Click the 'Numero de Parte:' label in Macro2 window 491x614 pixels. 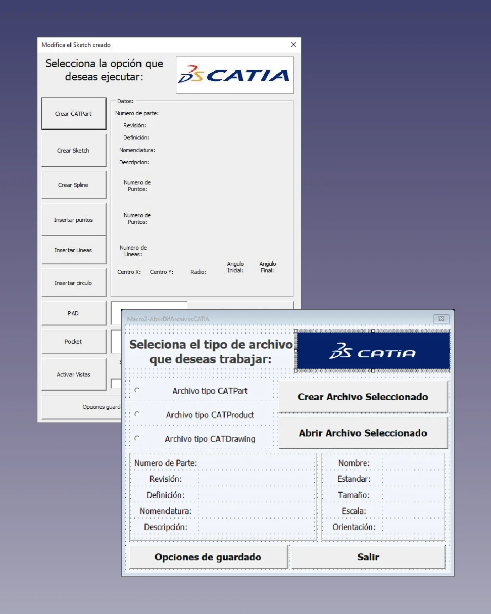point(166,462)
